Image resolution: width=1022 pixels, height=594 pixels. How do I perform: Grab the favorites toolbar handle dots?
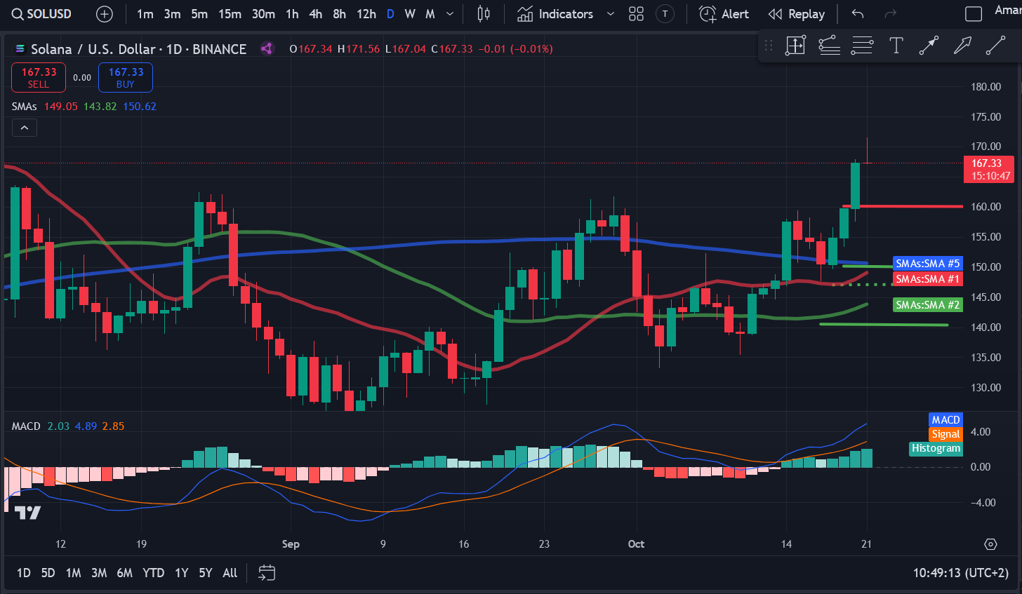769,46
